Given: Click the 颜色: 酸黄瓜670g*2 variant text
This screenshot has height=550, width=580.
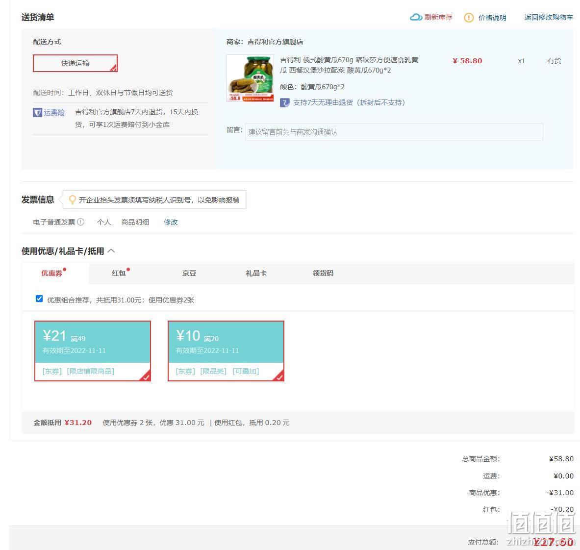Looking at the screenshot, I should 312,87.
